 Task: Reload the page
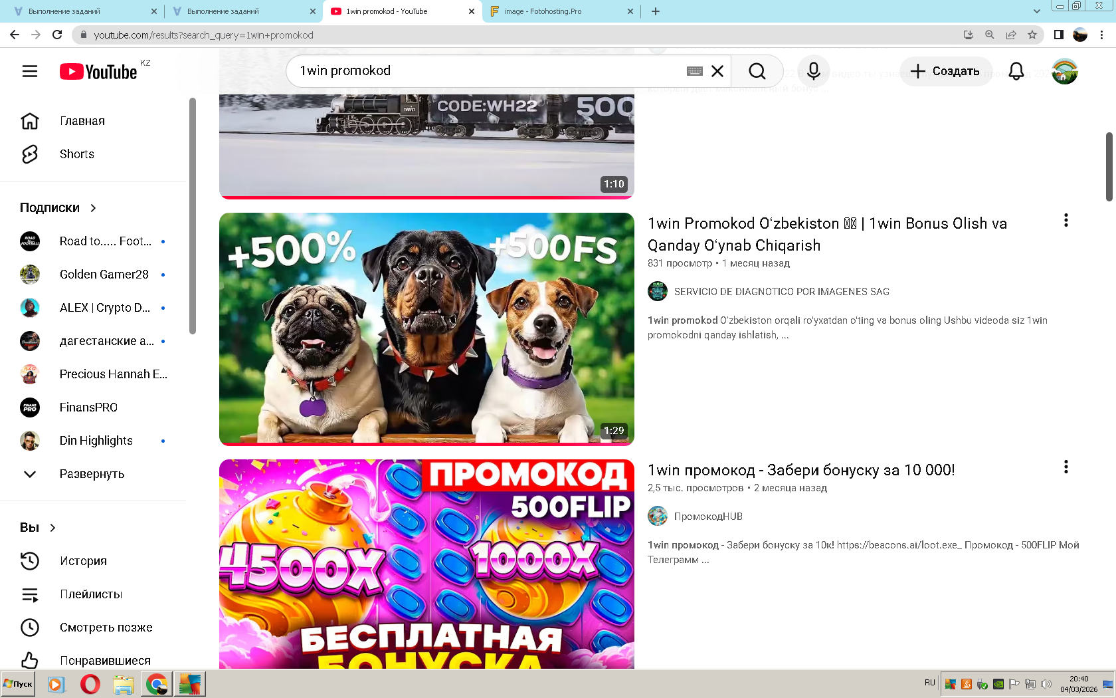[57, 35]
